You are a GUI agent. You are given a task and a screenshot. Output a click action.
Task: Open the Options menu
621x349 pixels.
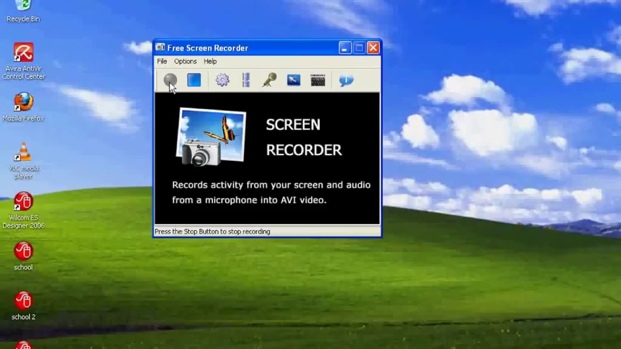[x=185, y=62]
